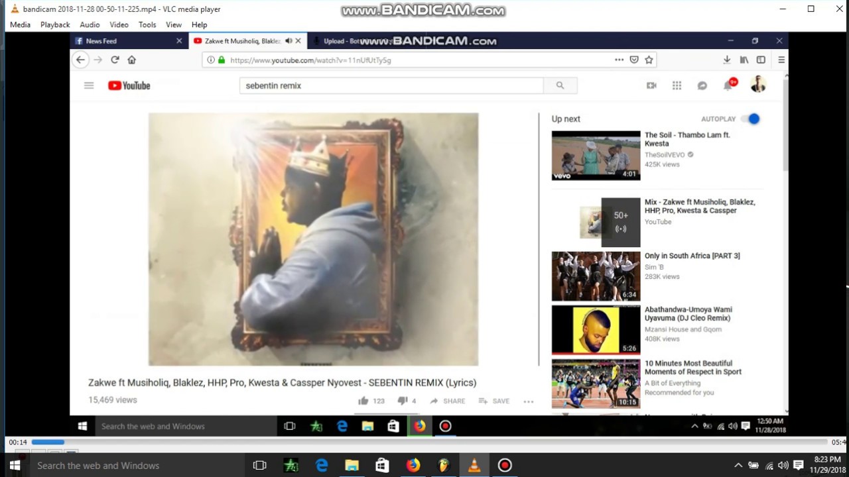Open Microsoft Edge in the bottom taskbar

point(322,466)
